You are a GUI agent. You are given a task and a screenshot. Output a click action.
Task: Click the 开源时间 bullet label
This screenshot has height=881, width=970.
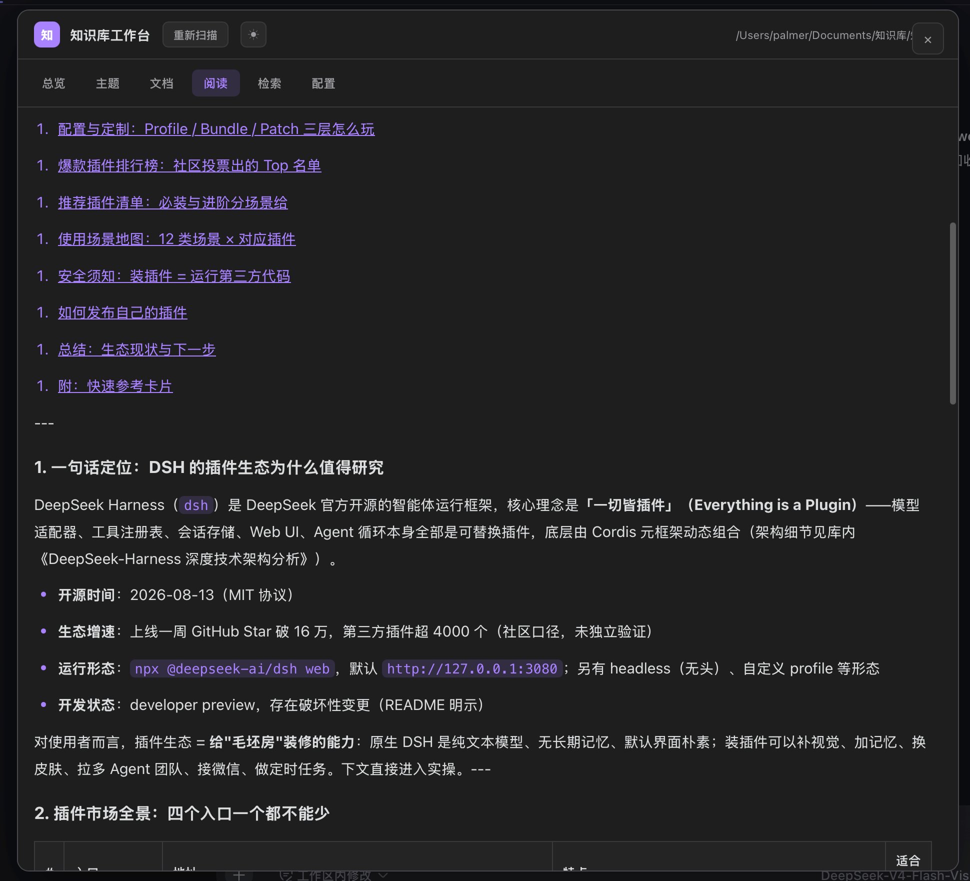[x=87, y=595]
